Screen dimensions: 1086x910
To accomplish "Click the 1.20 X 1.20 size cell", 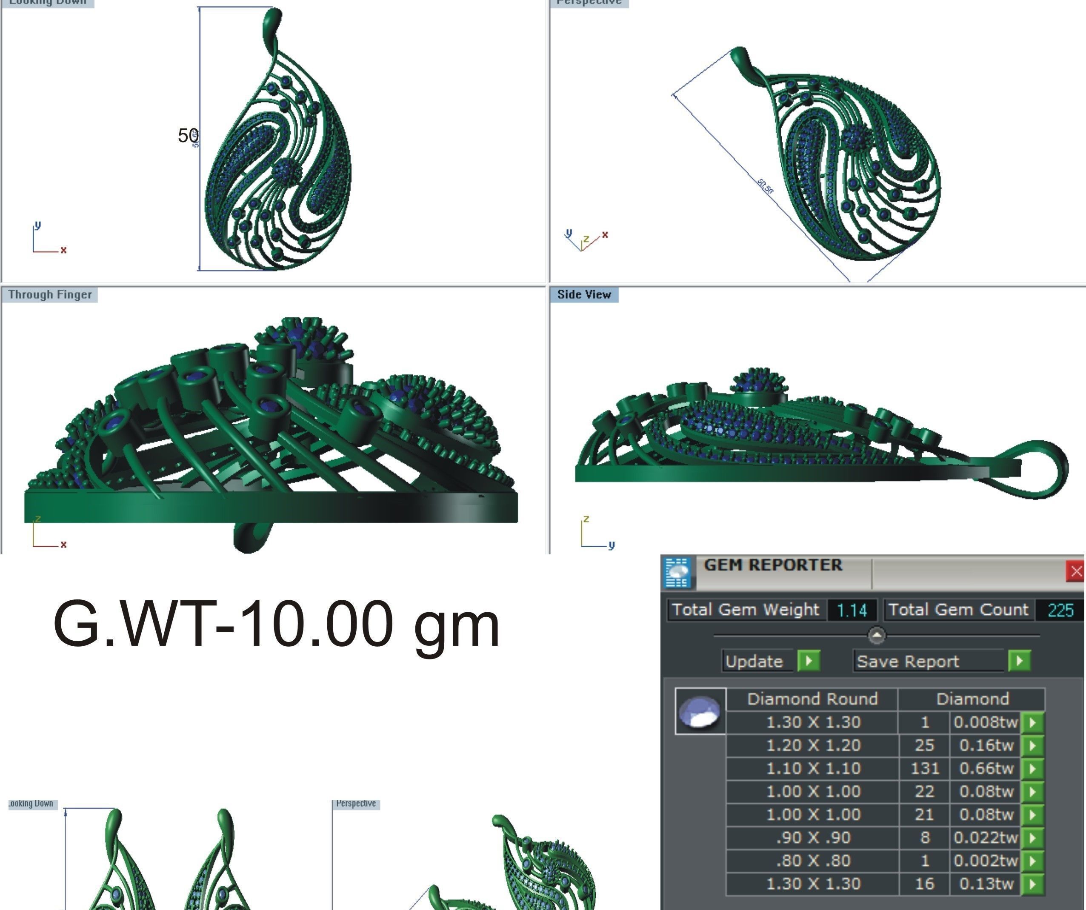I will [x=812, y=746].
